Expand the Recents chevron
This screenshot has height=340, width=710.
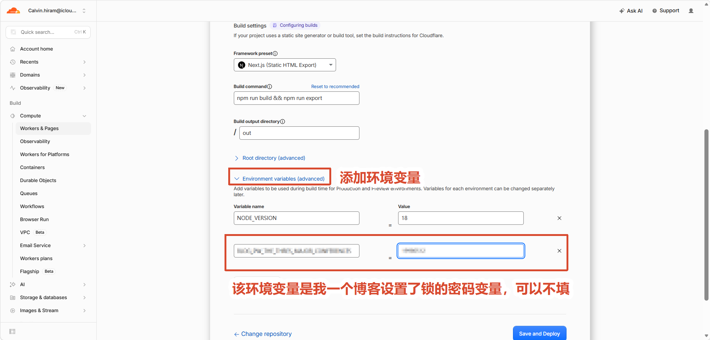[84, 62]
